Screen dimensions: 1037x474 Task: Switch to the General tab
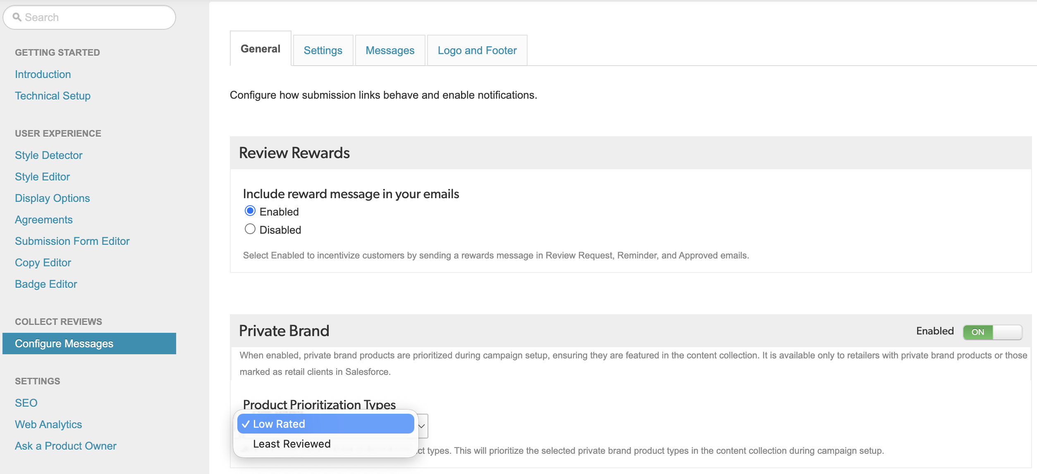pyautogui.click(x=260, y=49)
